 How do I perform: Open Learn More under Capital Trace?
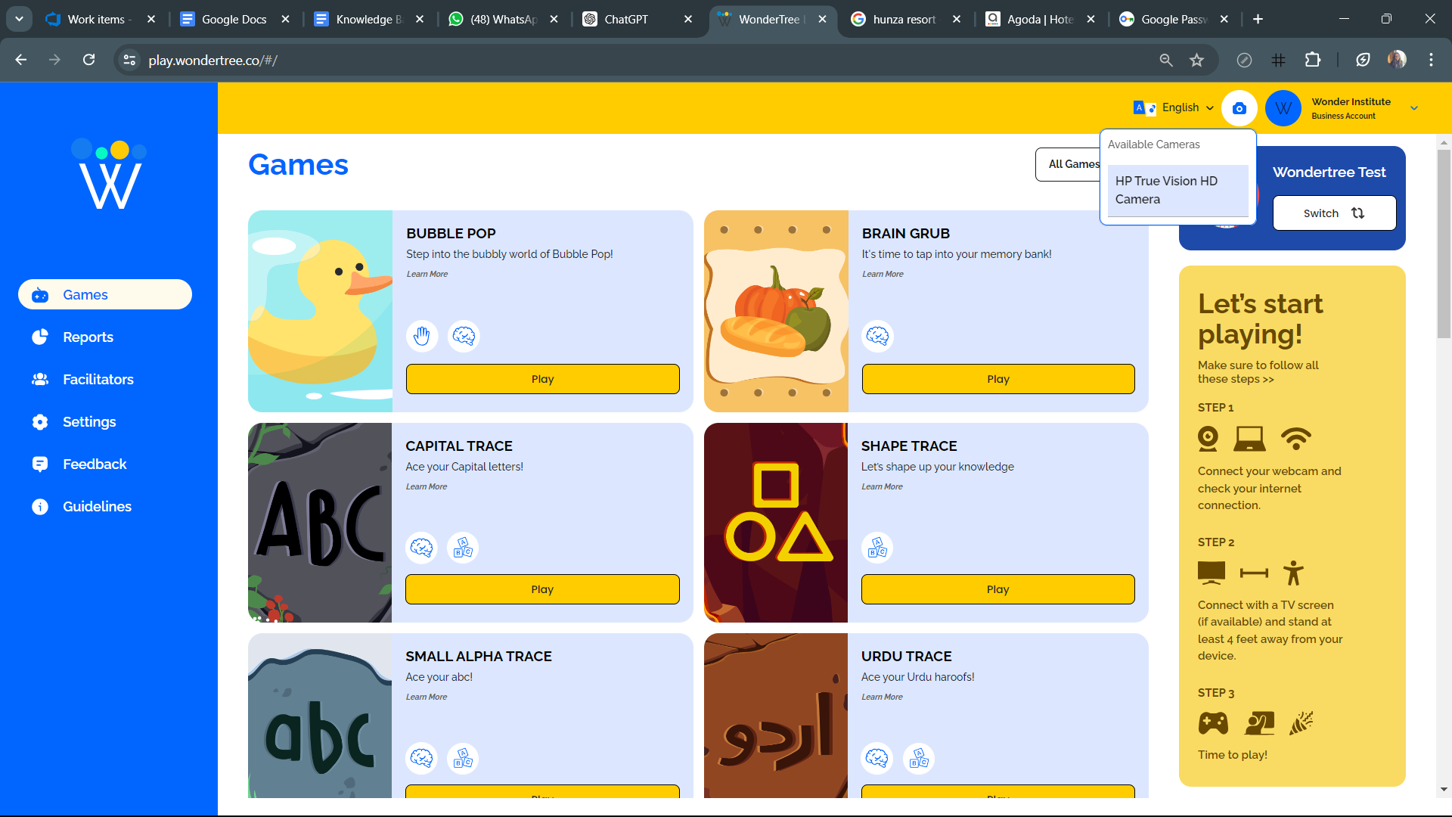click(x=427, y=486)
